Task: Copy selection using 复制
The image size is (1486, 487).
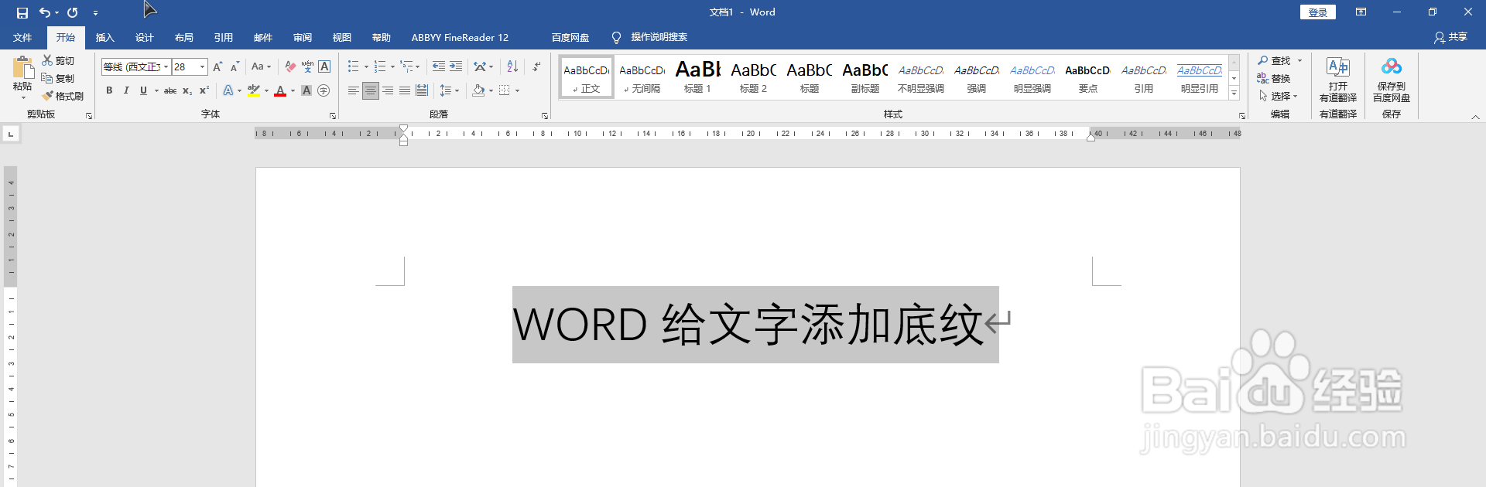Action: (58, 78)
